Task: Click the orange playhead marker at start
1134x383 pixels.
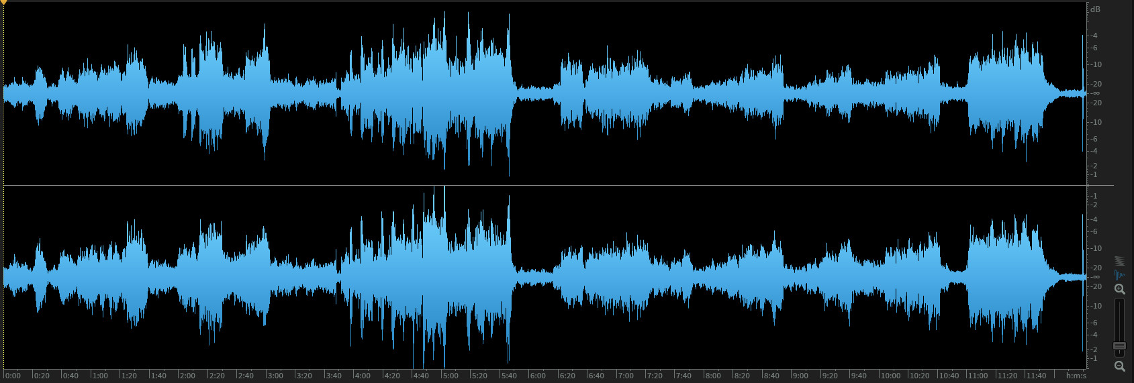Action: (3, 3)
